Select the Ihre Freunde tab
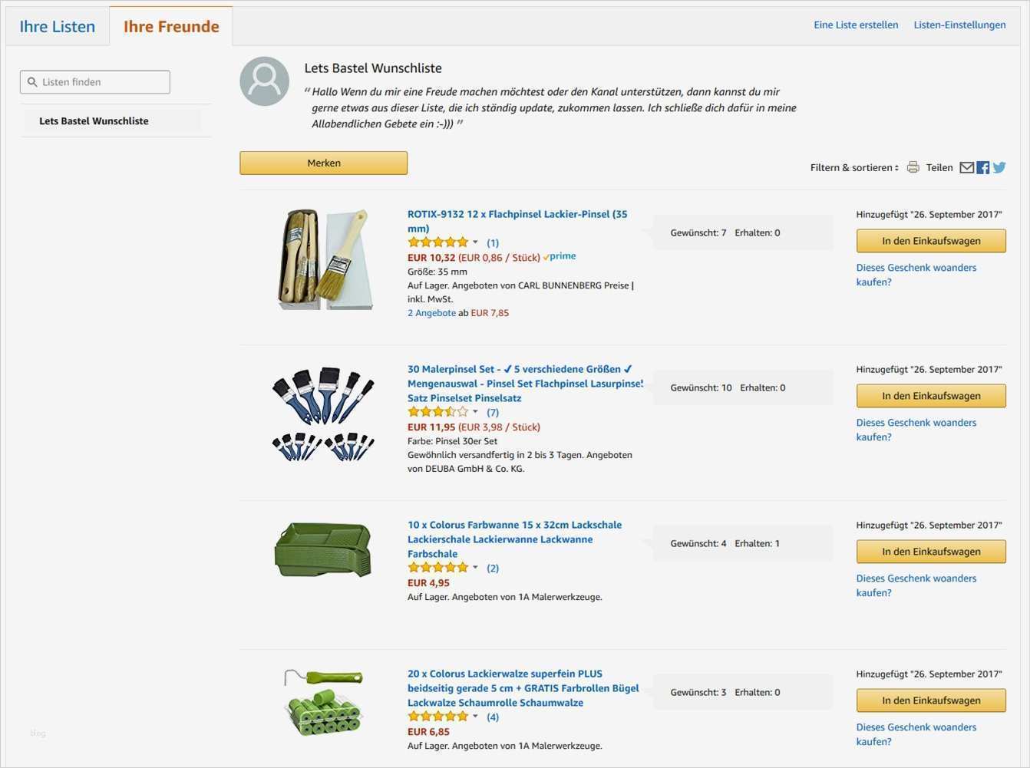1030x768 pixels. point(171,27)
